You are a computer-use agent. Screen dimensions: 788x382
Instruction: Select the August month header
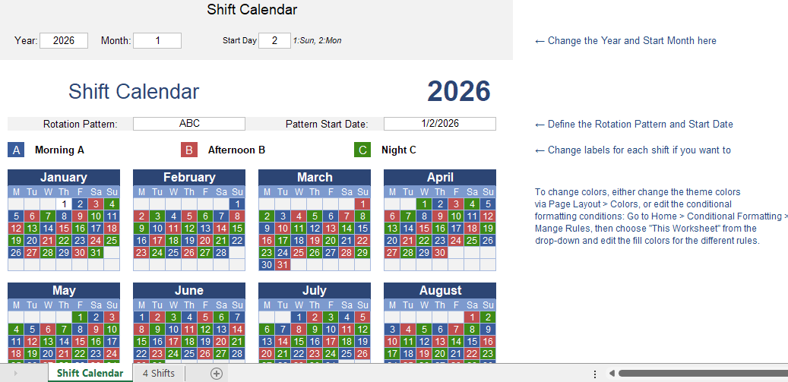[440, 290]
